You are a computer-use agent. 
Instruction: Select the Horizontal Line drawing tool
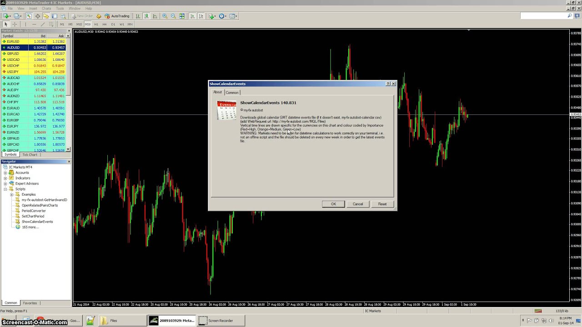[34, 24]
